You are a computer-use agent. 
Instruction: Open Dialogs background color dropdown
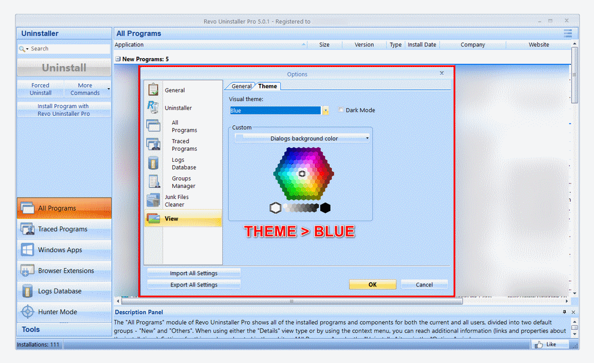(x=303, y=139)
